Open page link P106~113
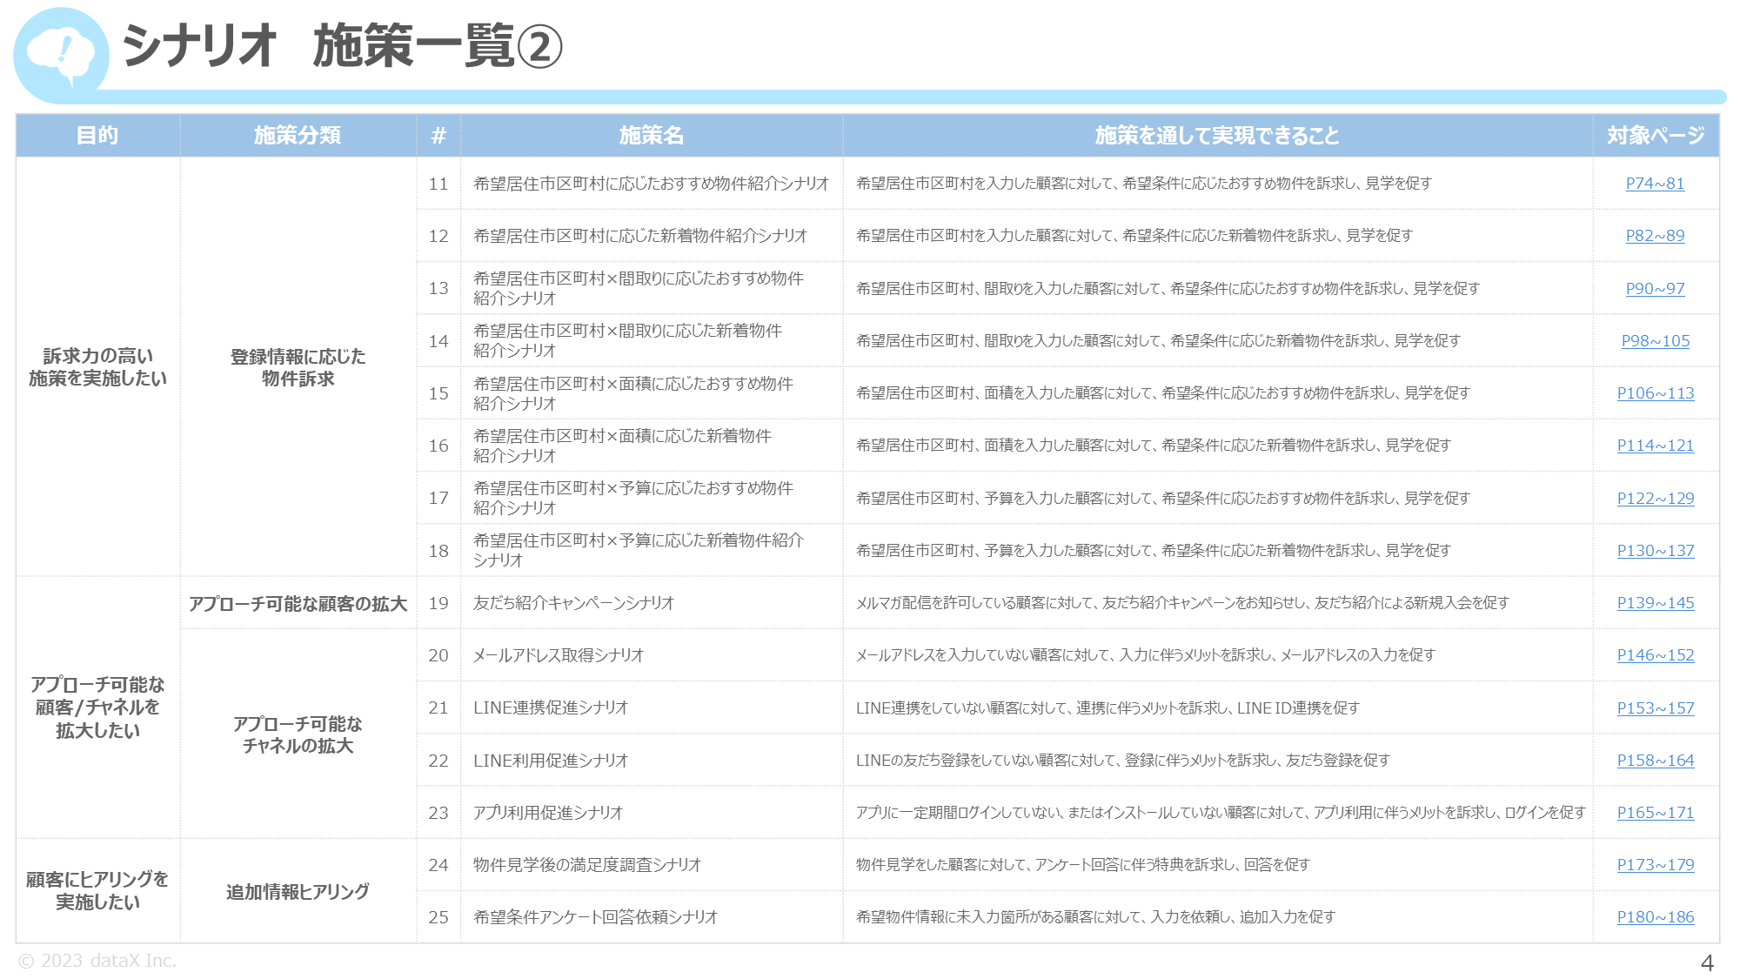The height and width of the screenshot is (979, 1740). coord(1655,393)
